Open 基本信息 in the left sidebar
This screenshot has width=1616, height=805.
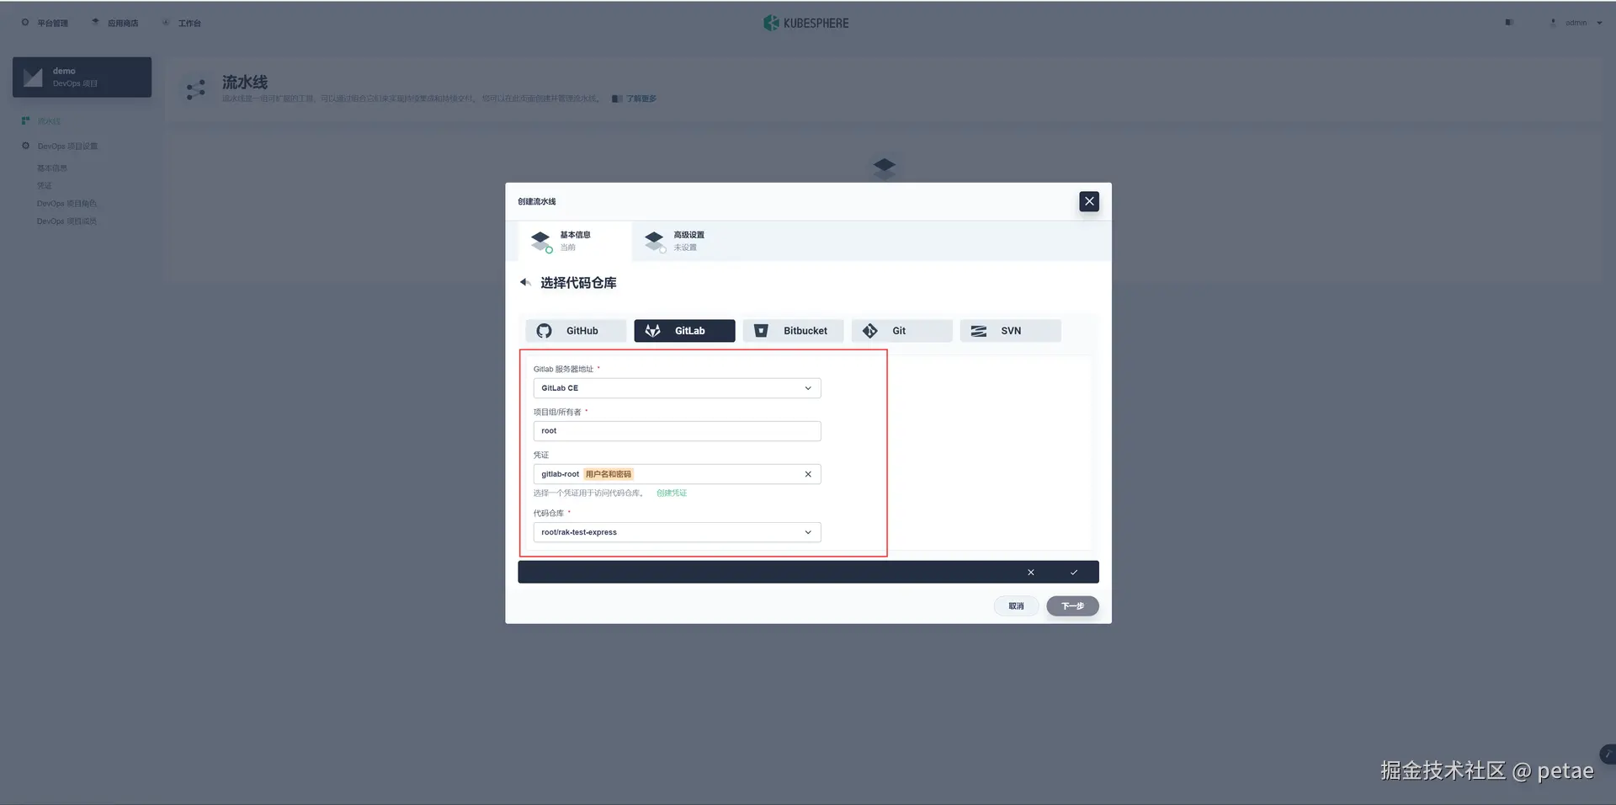[52, 168]
